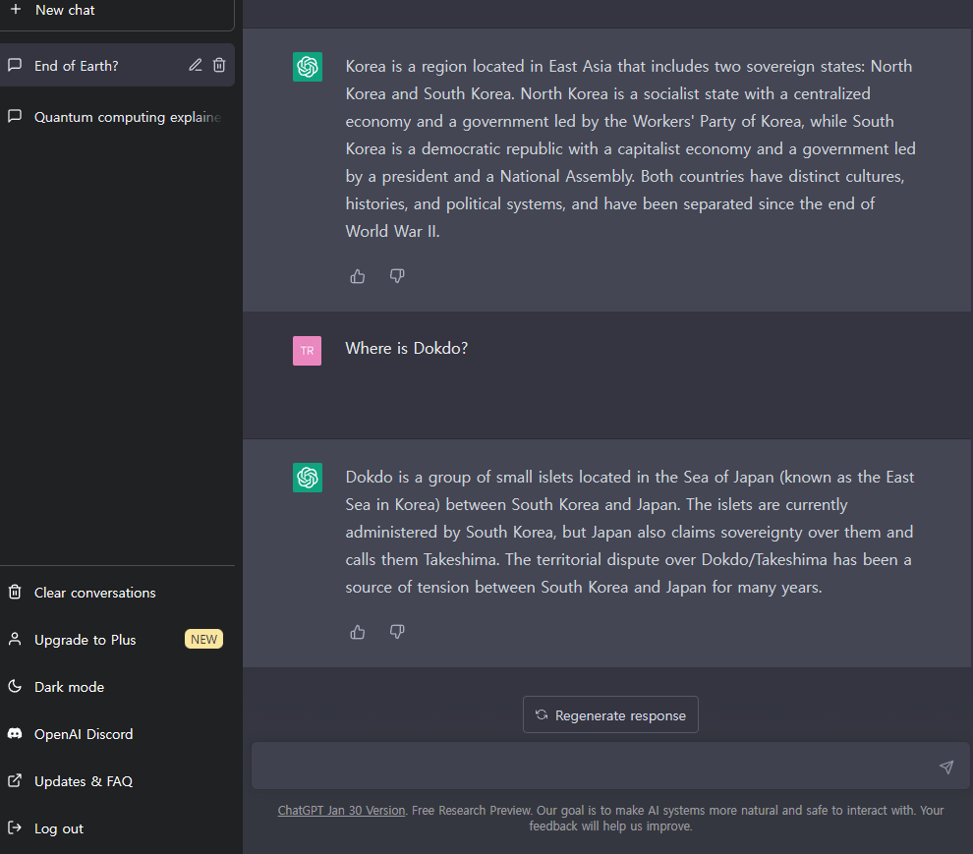Click Regenerate response button
The image size is (973, 854).
(610, 714)
